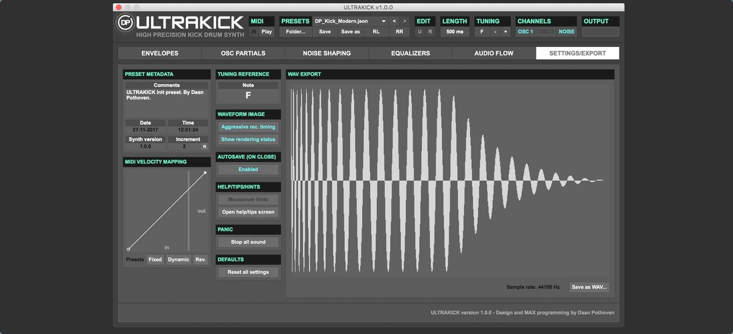
Task: Click the undo U button under Edit
Action: tap(420, 32)
